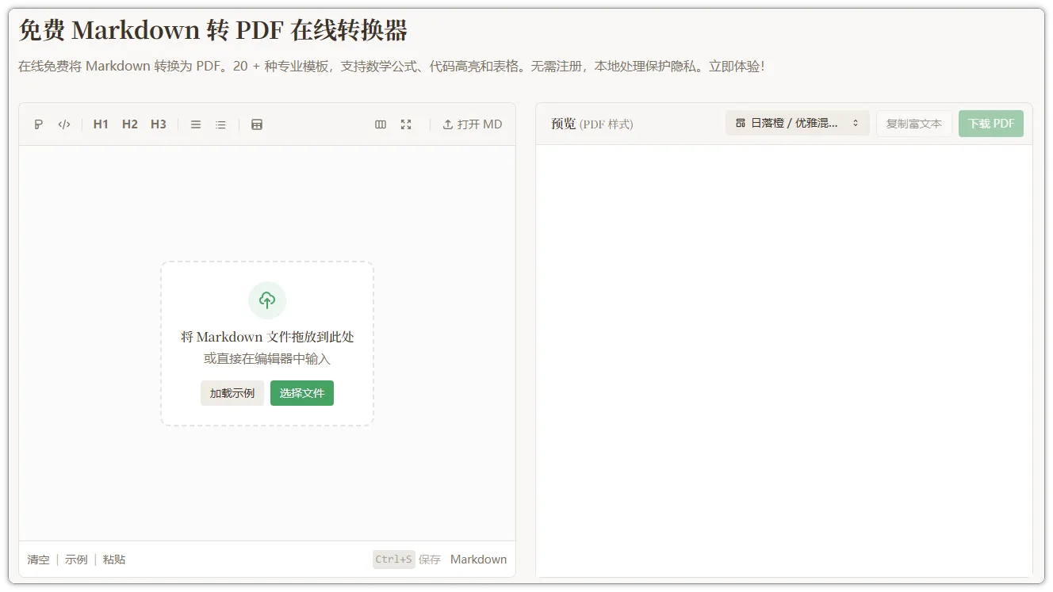Switch to split-column view mode

click(x=381, y=124)
